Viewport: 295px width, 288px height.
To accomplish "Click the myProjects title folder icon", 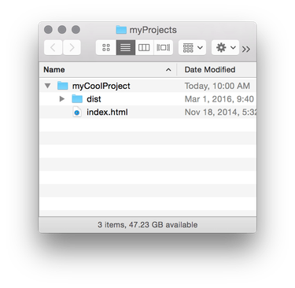I will (121, 30).
